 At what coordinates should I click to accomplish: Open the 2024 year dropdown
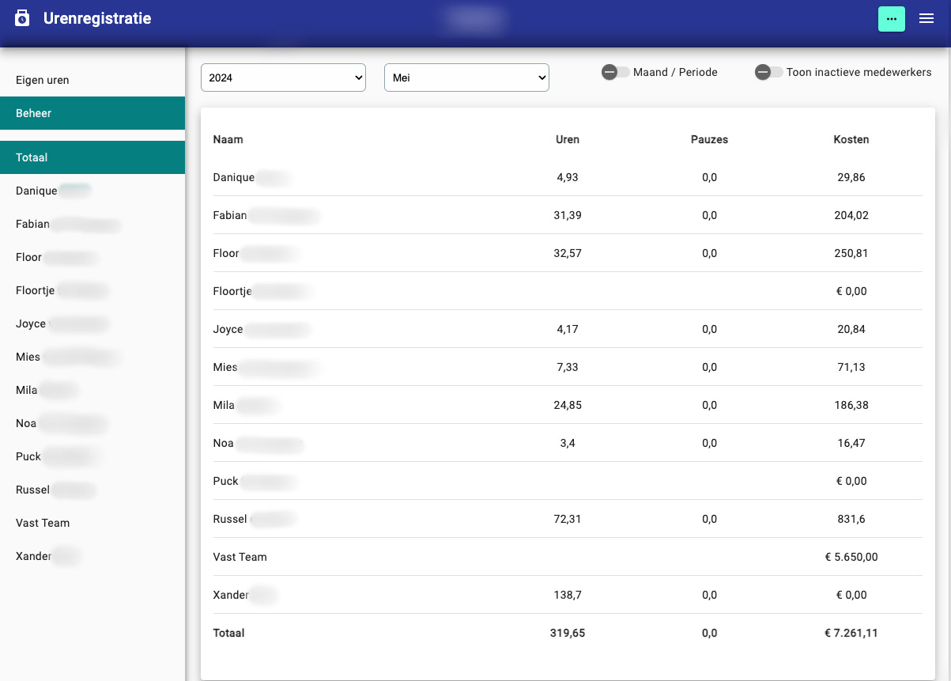coord(283,78)
